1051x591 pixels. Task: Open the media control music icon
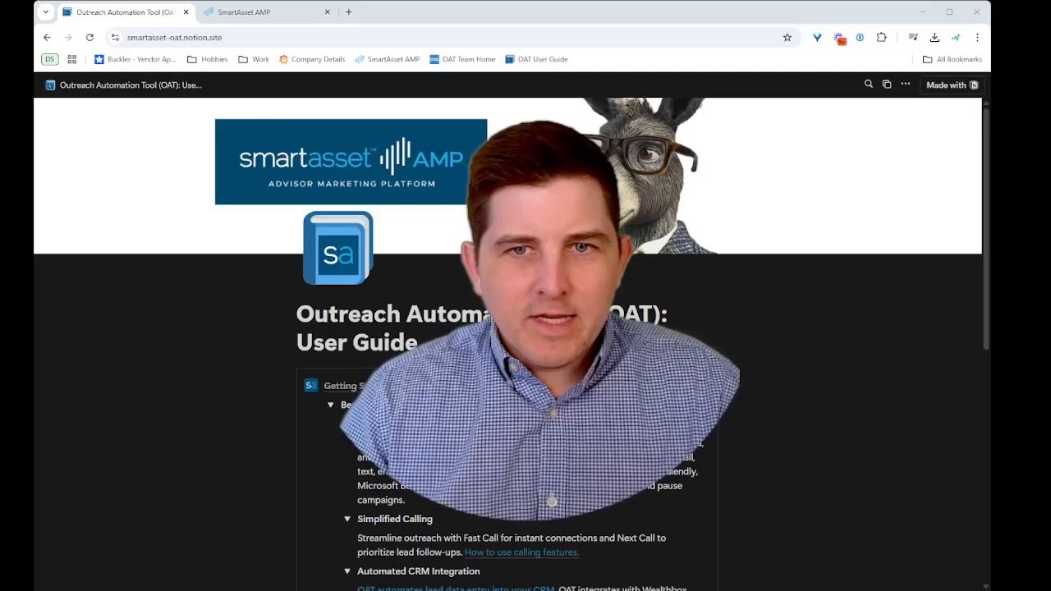click(x=913, y=37)
